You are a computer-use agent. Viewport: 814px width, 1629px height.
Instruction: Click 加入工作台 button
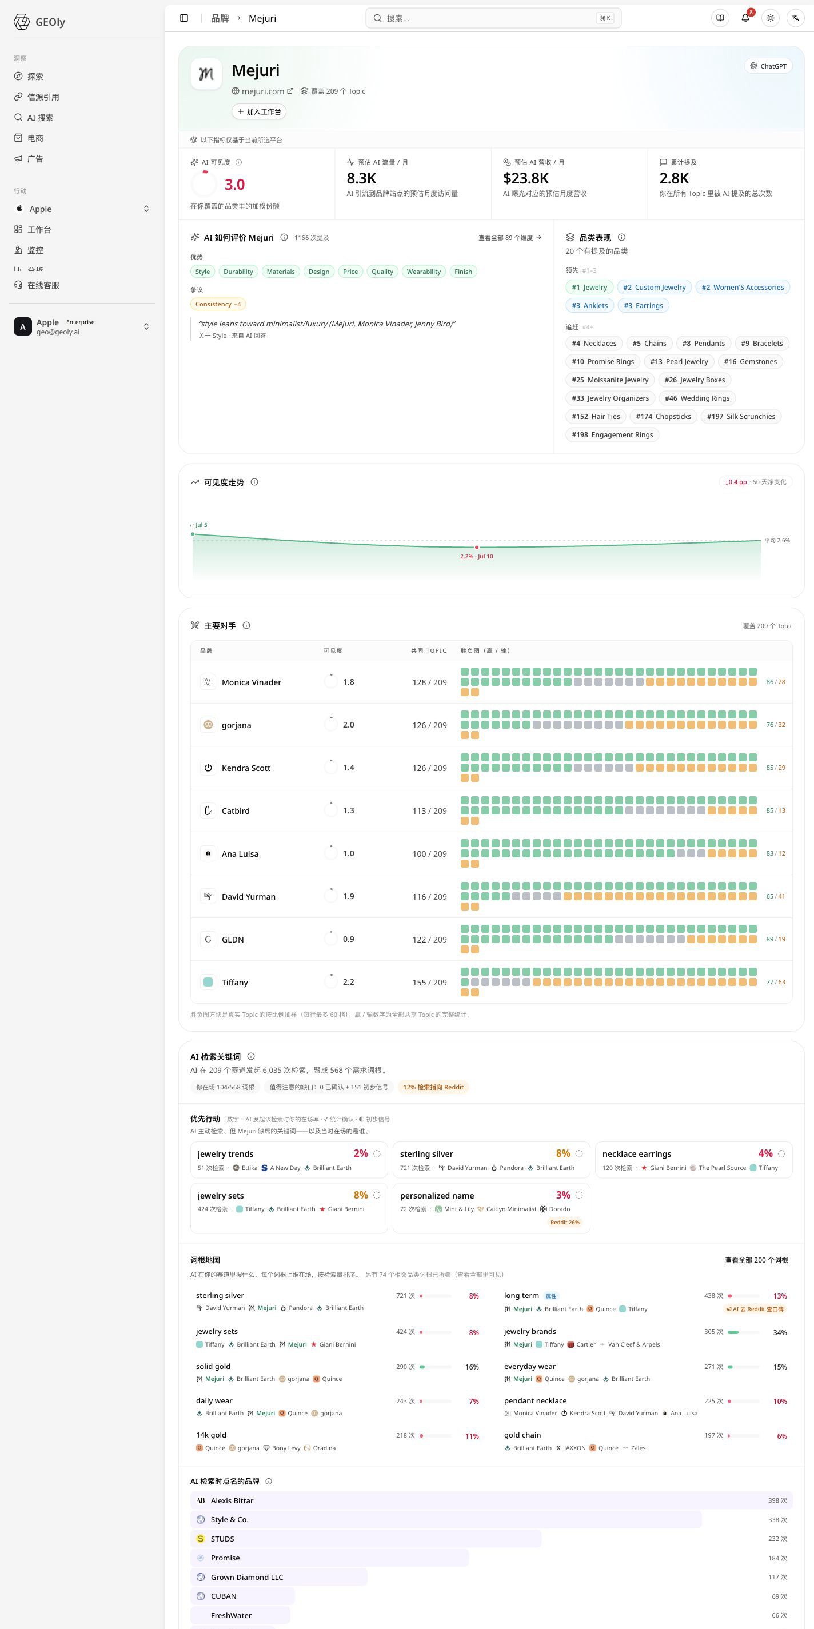(259, 112)
